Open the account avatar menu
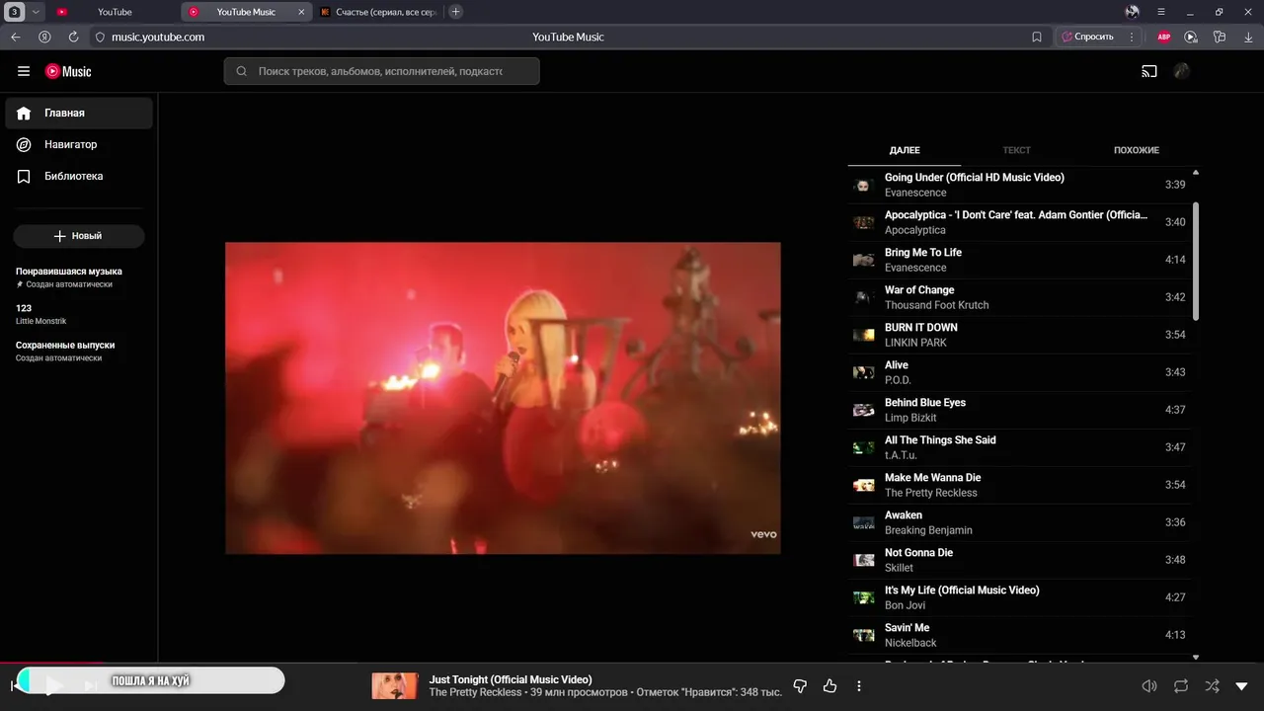The width and height of the screenshot is (1264, 711). pos(1181,71)
